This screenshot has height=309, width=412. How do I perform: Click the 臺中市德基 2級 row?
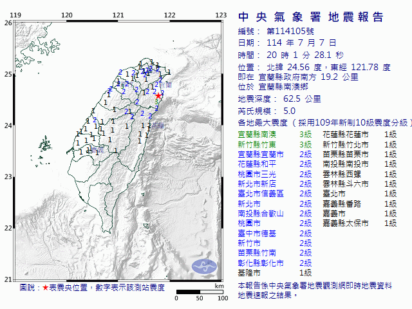[275, 233]
